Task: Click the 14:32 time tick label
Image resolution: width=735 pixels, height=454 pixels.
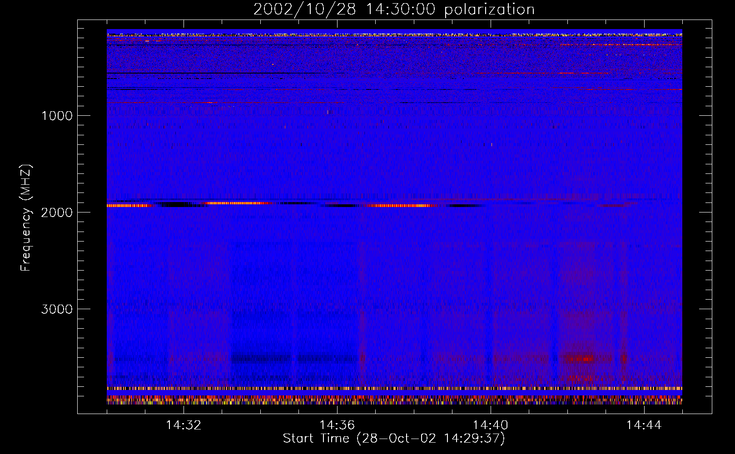Action: point(184,425)
